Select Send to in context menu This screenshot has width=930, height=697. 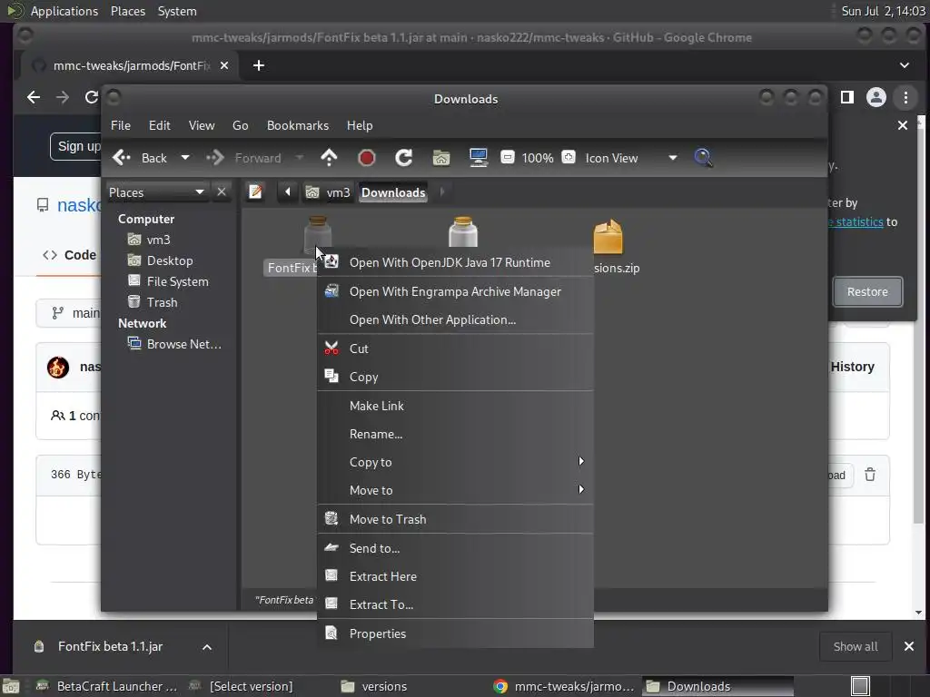tap(456, 548)
